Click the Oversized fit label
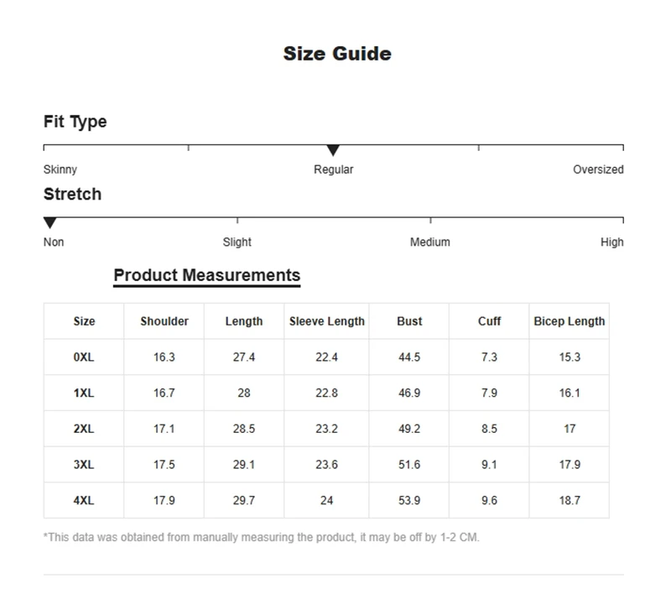This screenshot has height=594, width=671. tap(598, 169)
